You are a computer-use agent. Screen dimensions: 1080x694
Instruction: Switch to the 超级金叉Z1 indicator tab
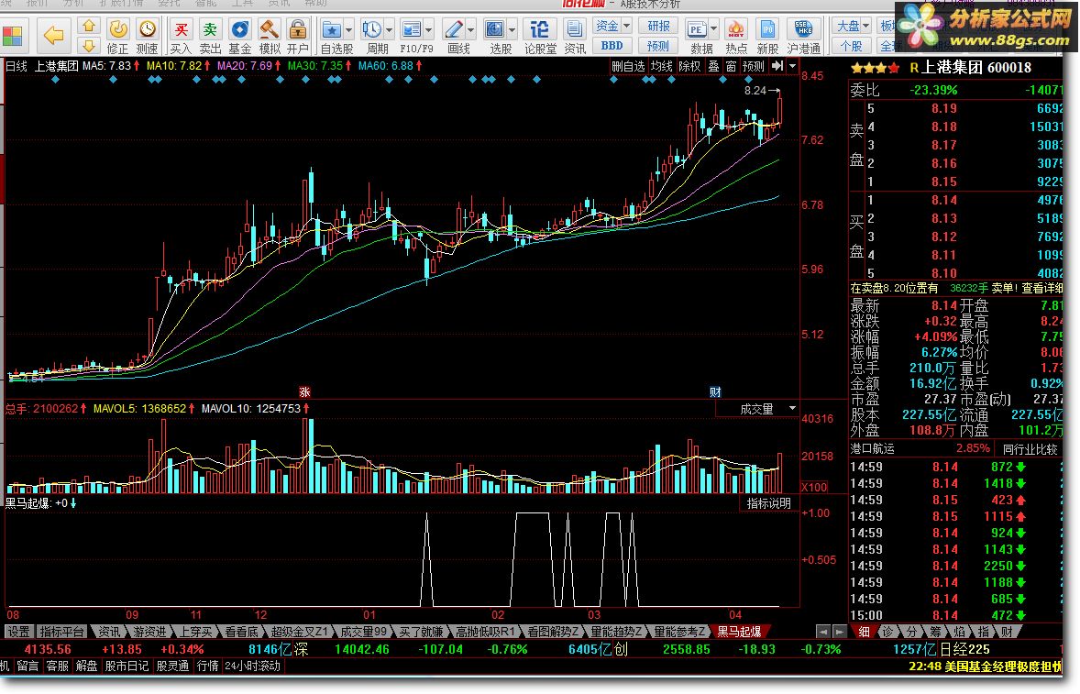coord(300,632)
